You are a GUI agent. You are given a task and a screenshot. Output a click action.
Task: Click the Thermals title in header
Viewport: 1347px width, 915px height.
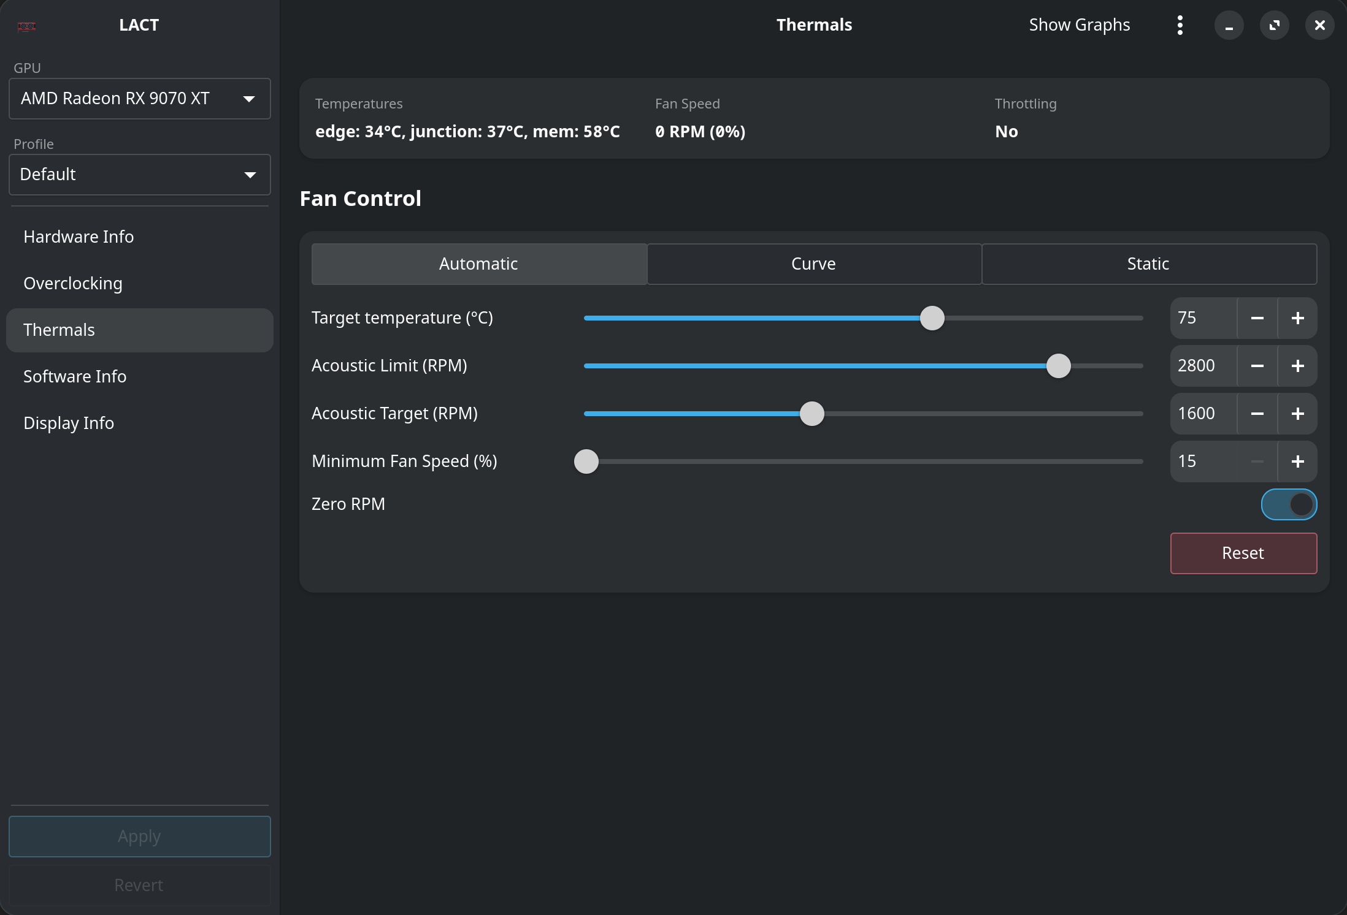[x=814, y=25]
